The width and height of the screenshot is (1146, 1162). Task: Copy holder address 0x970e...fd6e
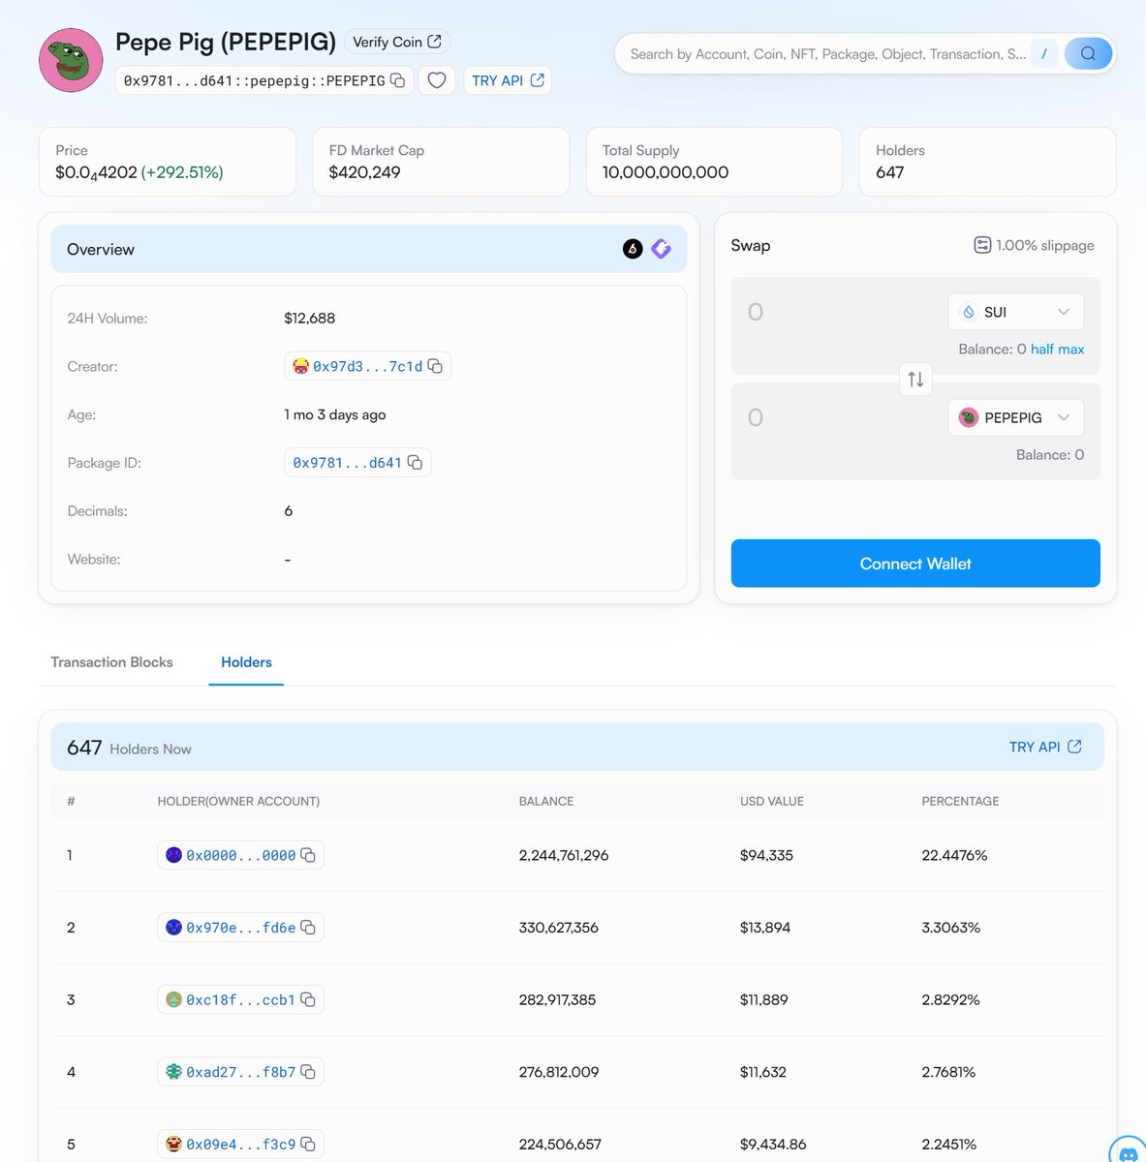308,928
